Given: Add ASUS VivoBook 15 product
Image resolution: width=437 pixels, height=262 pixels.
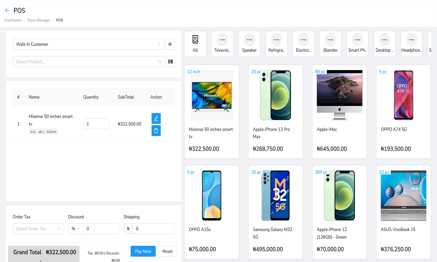Looking at the screenshot, I should pos(404,212).
